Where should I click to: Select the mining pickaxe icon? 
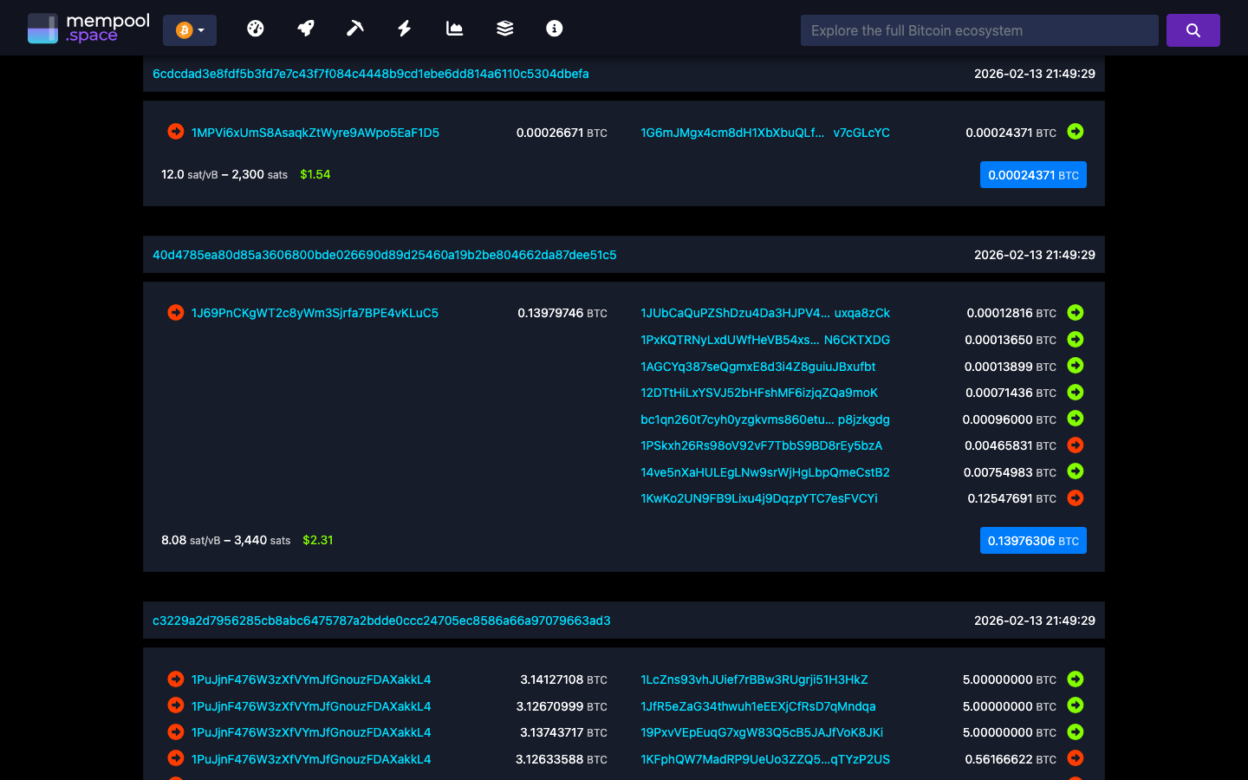pyautogui.click(x=354, y=29)
